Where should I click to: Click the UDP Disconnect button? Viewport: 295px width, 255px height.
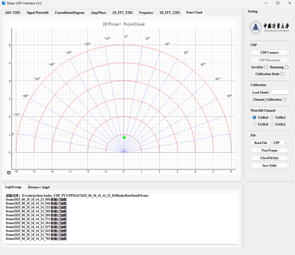[269, 60]
